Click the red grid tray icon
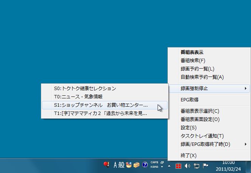 (x=178, y=166)
